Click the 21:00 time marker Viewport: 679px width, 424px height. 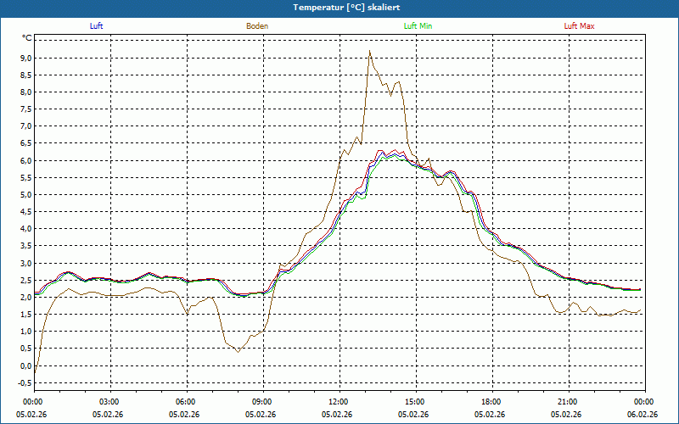pos(568,402)
